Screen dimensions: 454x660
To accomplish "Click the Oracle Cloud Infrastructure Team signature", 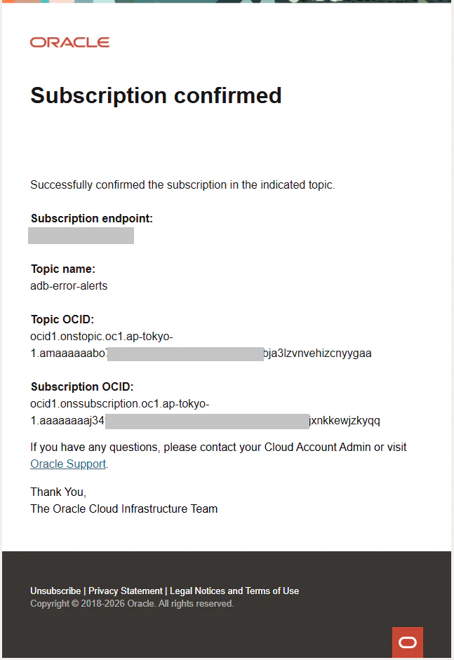I will pyautogui.click(x=123, y=509).
